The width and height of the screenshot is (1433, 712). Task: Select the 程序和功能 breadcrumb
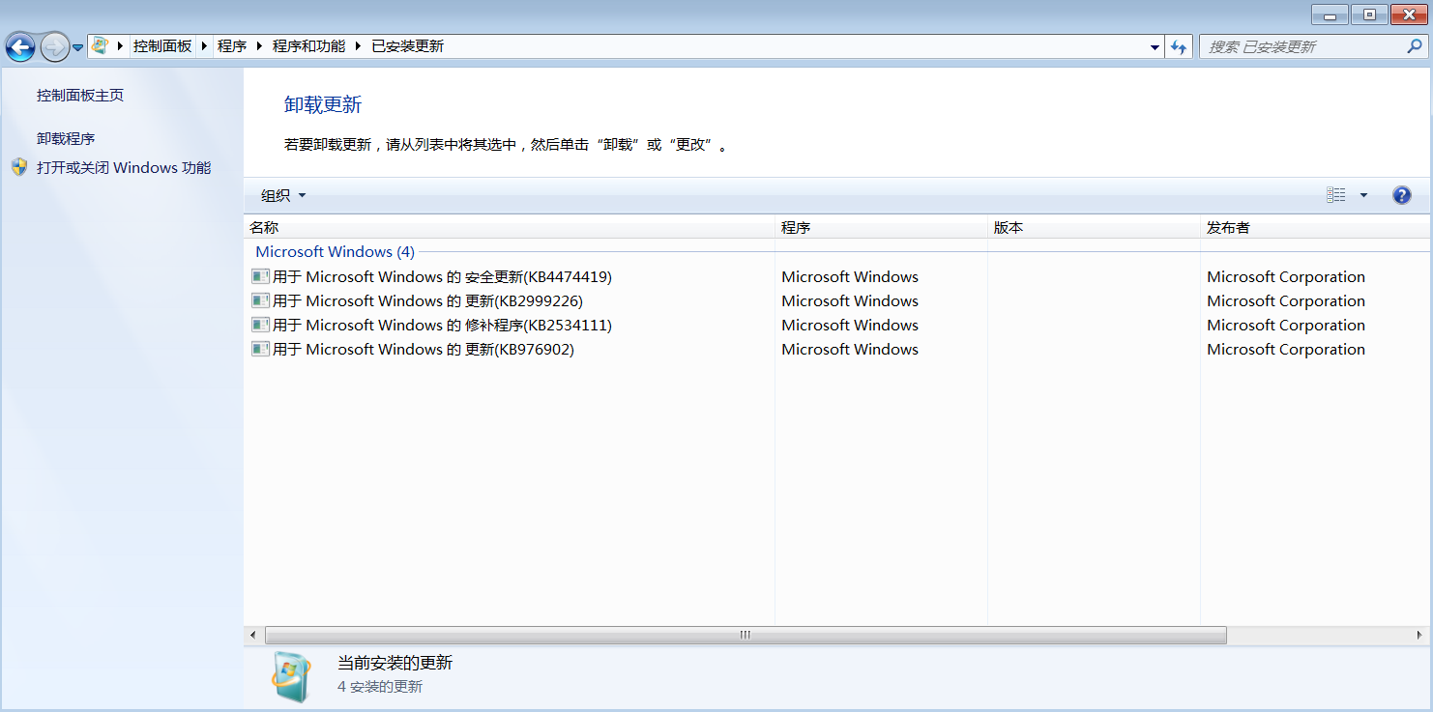(x=308, y=45)
